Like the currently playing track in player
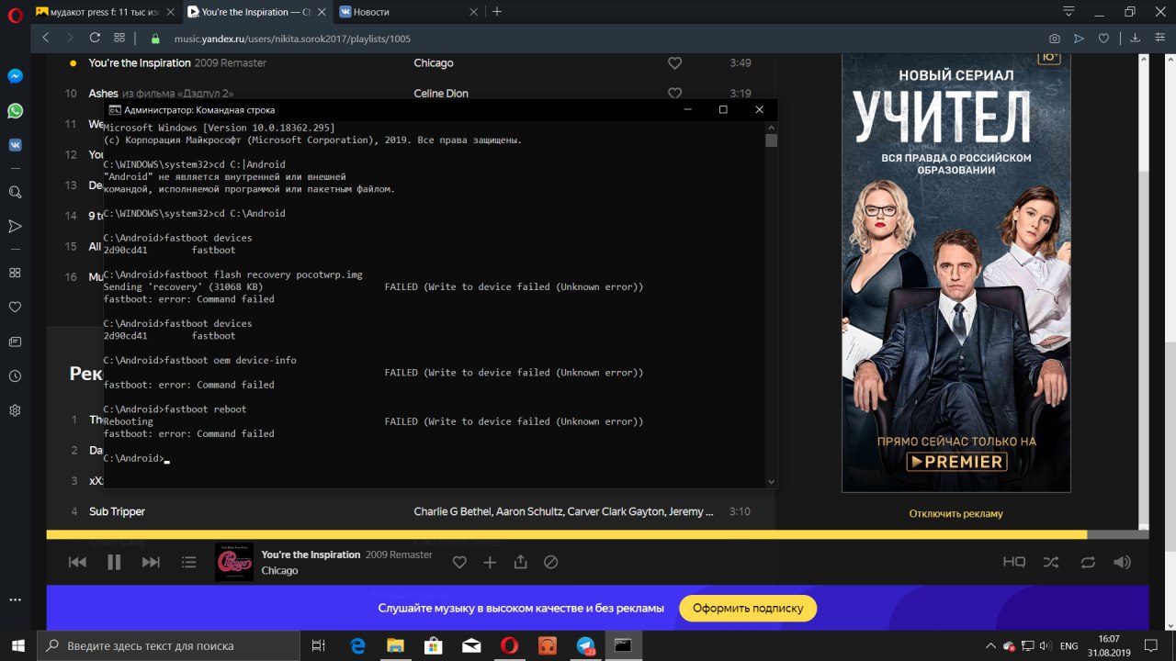The height and width of the screenshot is (661, 1176). [459, 562]
